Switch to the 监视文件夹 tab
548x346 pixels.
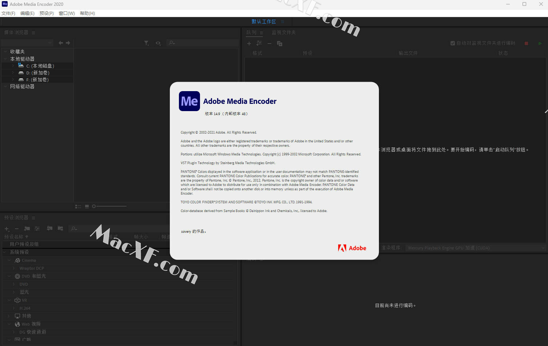pyautogui.click(x=284, y=32)
